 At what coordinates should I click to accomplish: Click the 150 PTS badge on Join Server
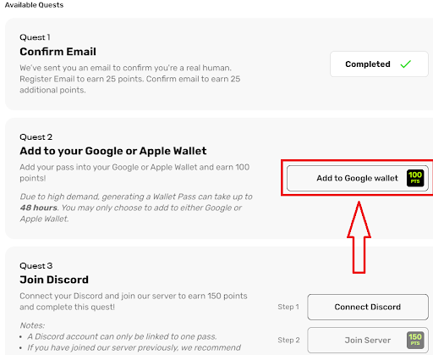(x=415, y=340)
